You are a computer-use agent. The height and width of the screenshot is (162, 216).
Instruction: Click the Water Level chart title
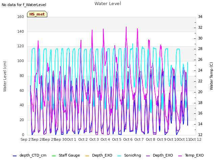(x=108, y=4)
